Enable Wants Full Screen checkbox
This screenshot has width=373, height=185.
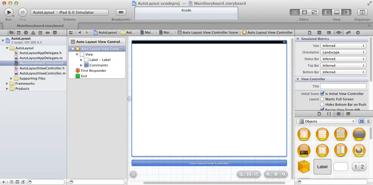[x=322, y=99]
